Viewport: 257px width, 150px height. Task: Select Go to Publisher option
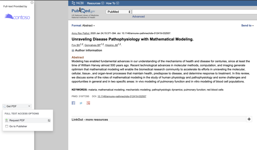[18, 126]
